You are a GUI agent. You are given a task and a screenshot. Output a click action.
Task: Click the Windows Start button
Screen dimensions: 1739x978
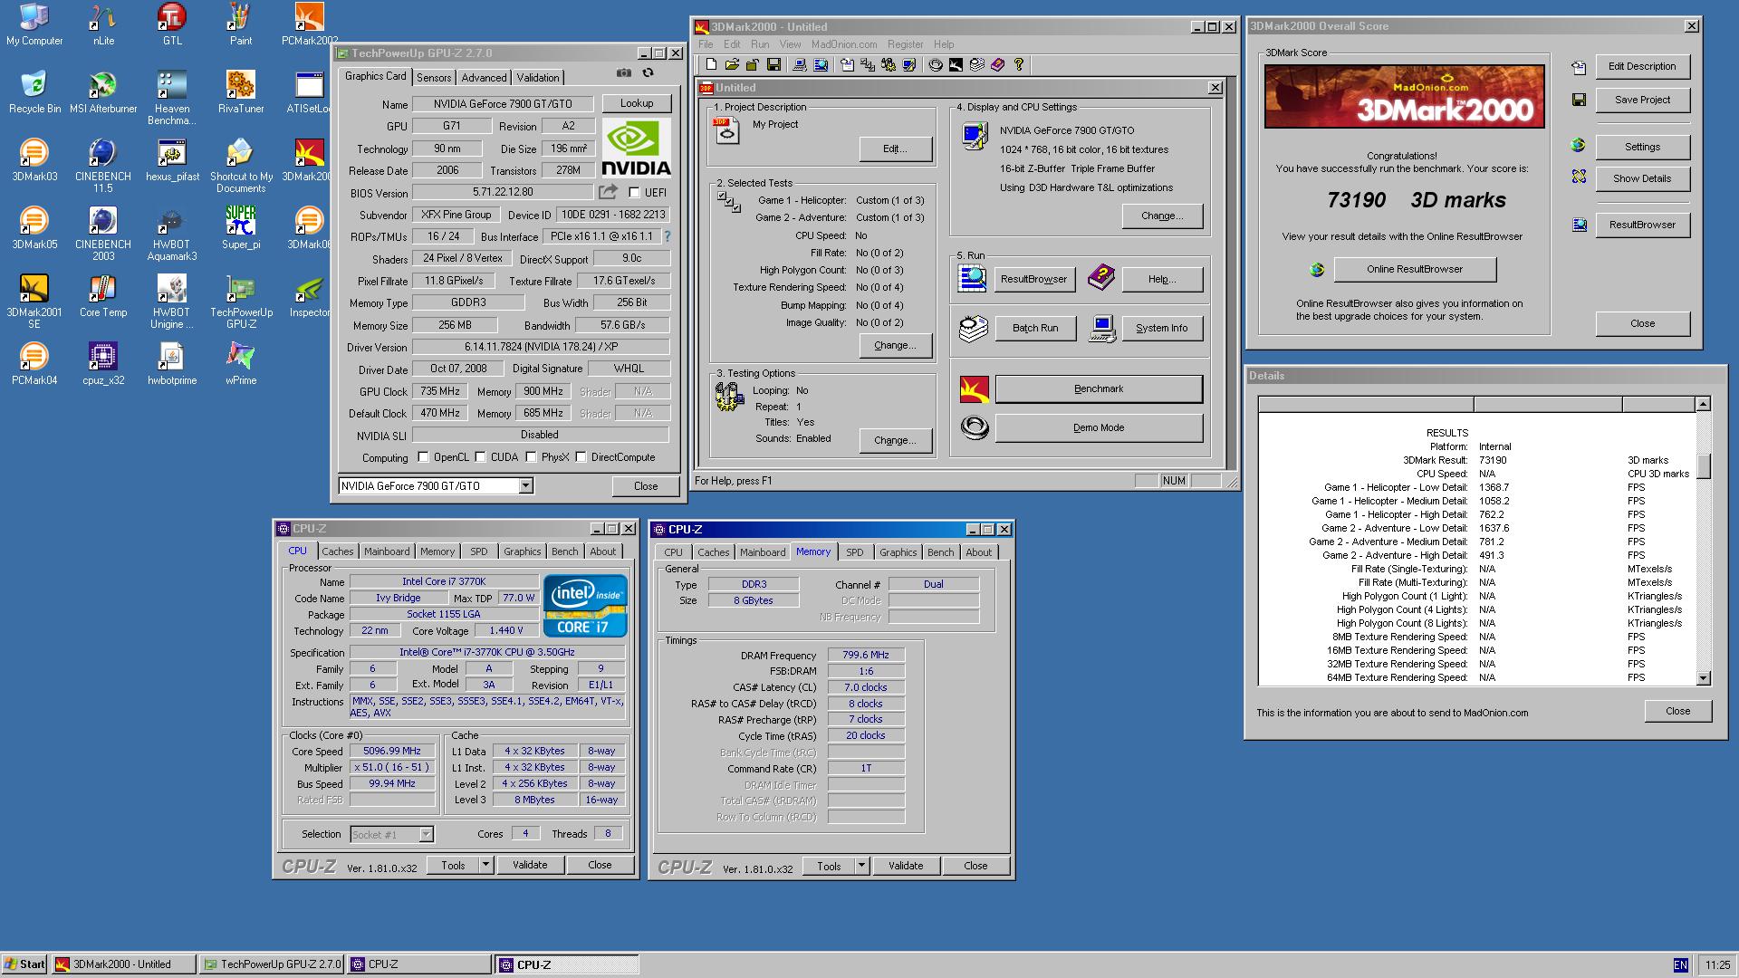pos(24,964)
